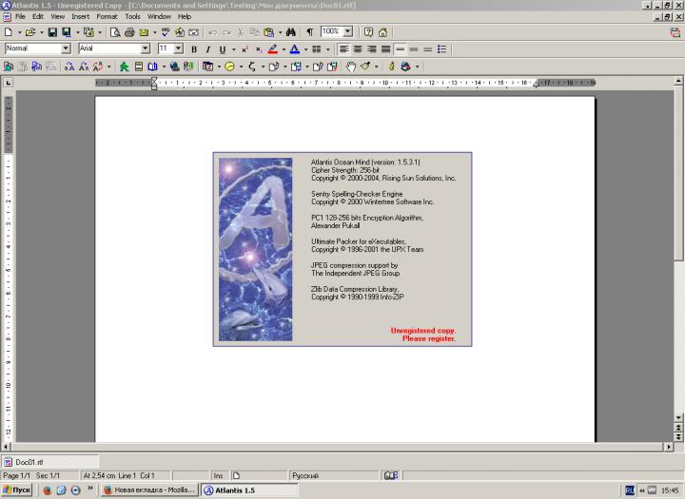Click the right indent marker on the ruler
The image size is (685, 499).
coord(536,85)
